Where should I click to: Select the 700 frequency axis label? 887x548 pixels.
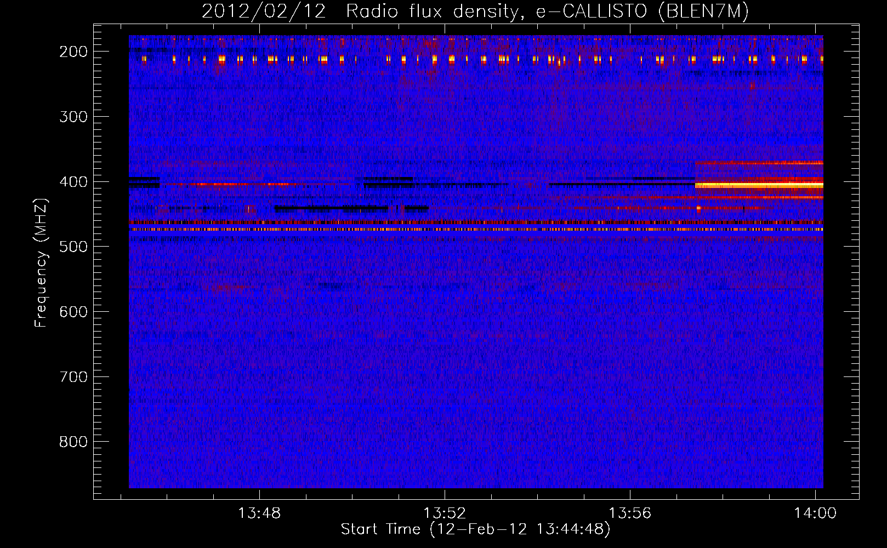[x=73, y=377]
